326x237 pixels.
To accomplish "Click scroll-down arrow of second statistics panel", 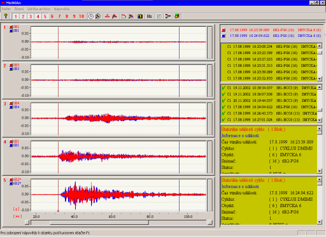I will [320, 222].
